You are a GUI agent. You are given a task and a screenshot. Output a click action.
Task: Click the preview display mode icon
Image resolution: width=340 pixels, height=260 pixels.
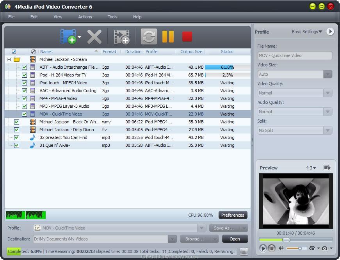312,248
